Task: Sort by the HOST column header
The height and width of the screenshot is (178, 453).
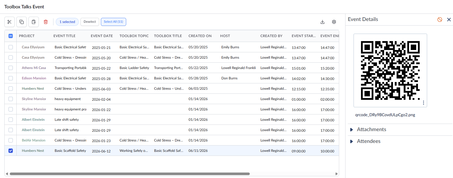Action: click(x=225, y=36)
